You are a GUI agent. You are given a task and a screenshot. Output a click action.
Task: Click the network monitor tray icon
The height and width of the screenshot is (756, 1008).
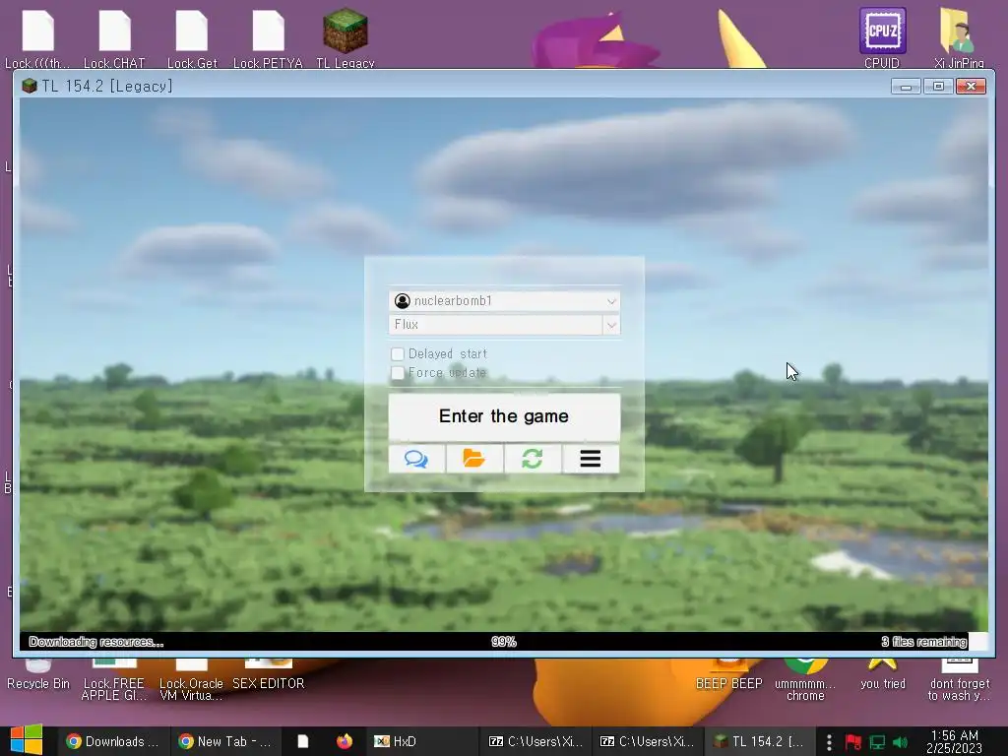877,742
